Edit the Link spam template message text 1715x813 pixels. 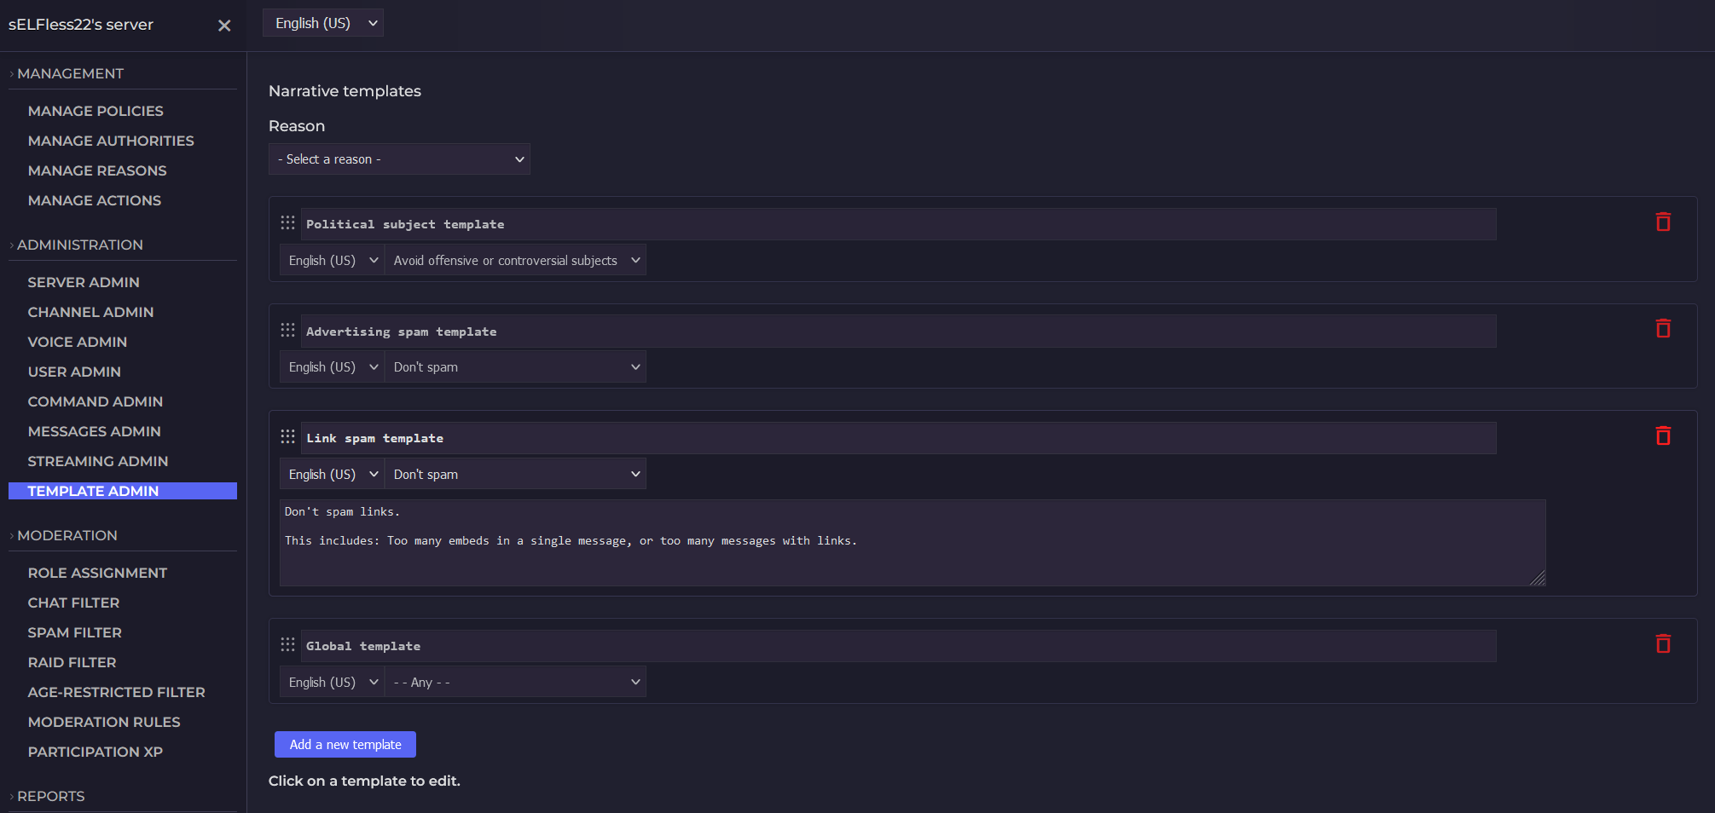911,541
